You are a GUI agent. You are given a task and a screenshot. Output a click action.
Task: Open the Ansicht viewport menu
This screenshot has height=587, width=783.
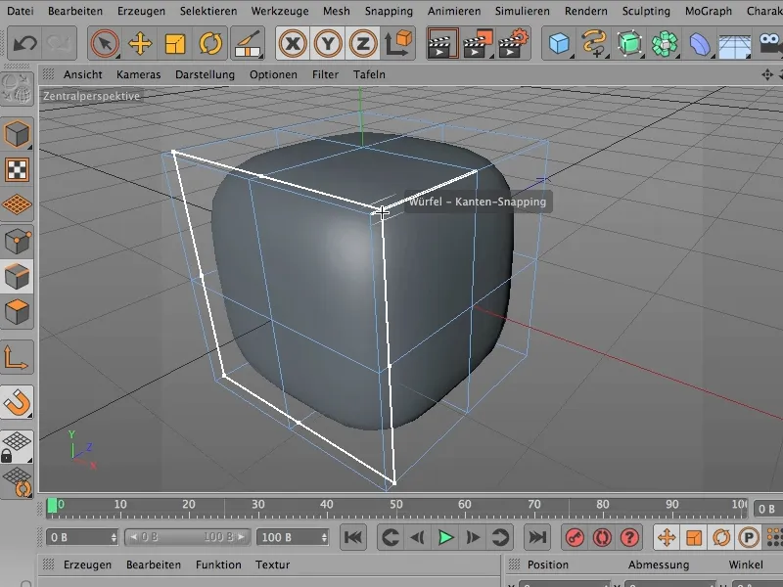83,74
